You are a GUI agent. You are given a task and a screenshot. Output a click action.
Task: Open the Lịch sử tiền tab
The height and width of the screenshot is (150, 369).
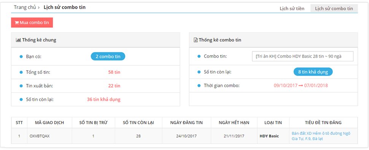coord(292,9)
